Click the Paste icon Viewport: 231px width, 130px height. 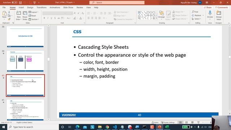(x=4, y=13)
